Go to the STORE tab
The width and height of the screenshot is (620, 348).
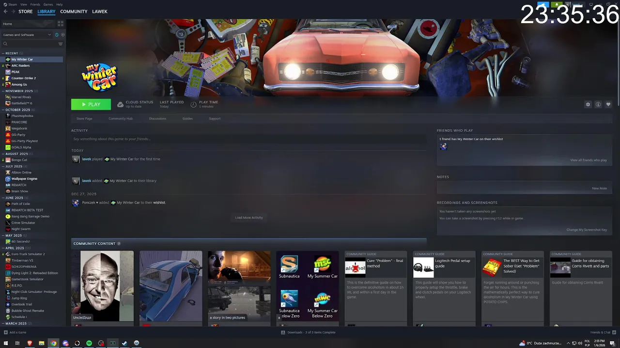click(x=26, y=12)
